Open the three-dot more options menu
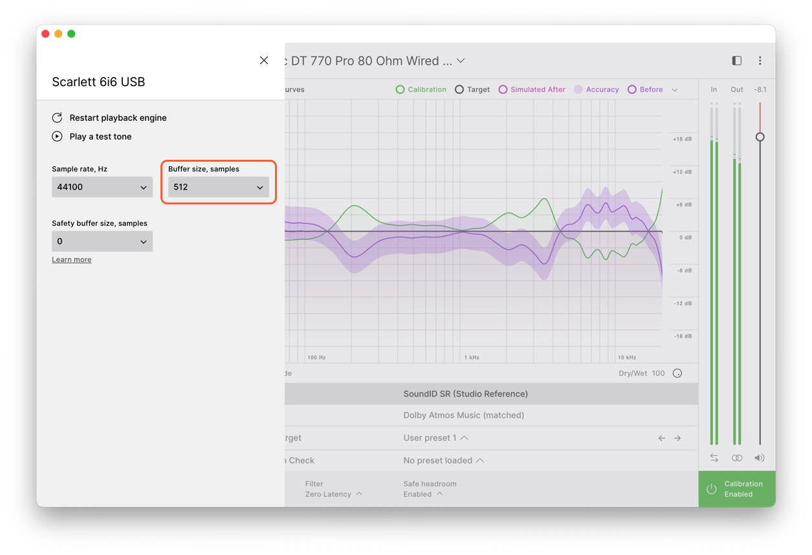The height and width of the screenshot is (555, 812). pos(760,61)
